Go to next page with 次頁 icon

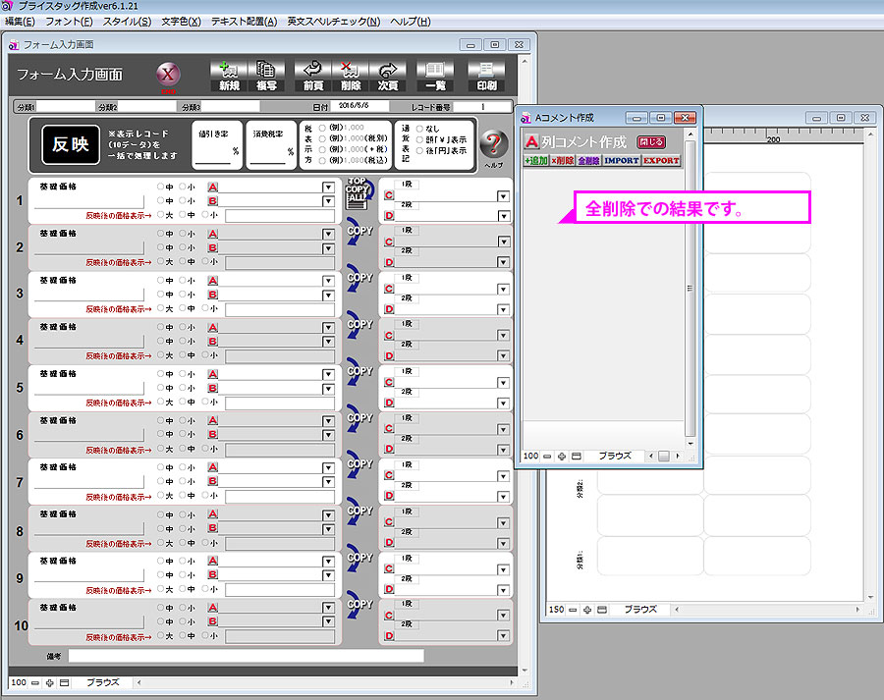tap(388, 75)
